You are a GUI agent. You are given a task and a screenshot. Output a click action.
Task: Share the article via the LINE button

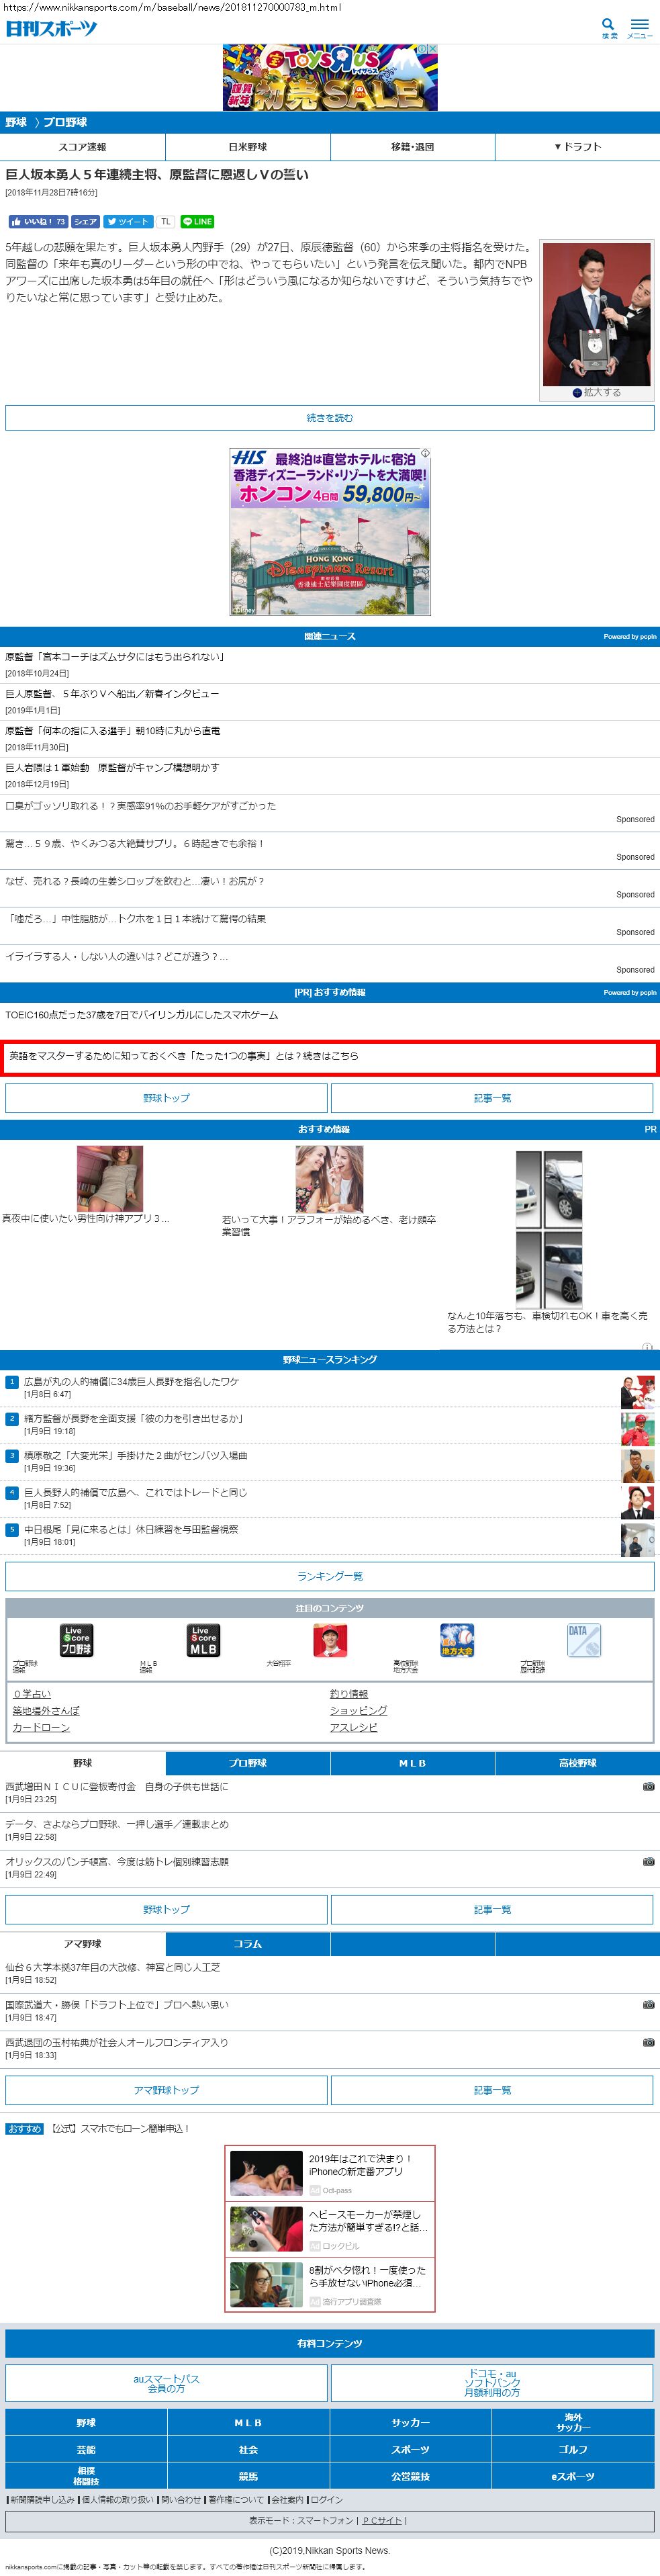coord(197,222)
